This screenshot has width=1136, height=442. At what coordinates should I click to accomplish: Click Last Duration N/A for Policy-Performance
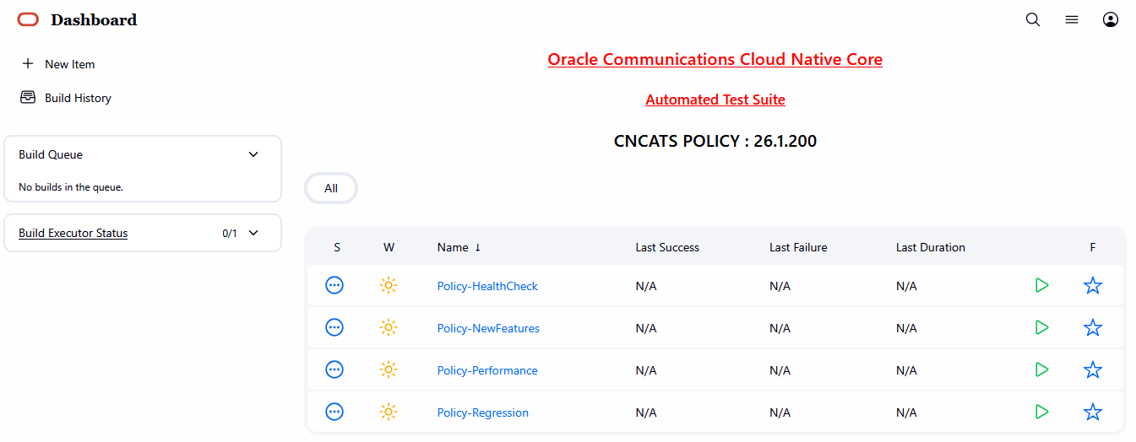point(907,370)
